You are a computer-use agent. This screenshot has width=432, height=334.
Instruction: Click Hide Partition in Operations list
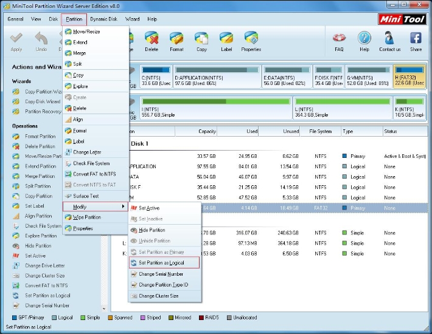tap(38, 246)
